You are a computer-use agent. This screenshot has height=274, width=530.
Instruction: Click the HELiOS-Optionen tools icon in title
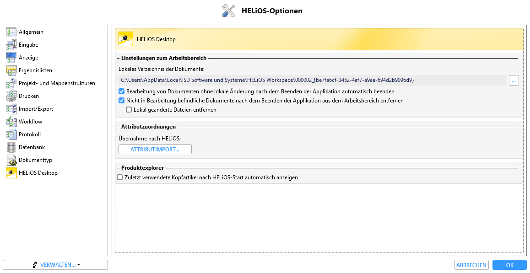(x=228, y=11)
